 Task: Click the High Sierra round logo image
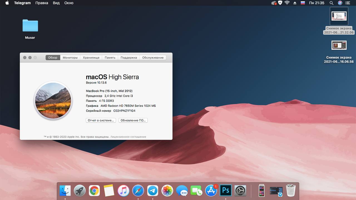(x=53, y=100)
